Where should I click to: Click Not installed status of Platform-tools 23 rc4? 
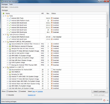(x=57, y=37)
